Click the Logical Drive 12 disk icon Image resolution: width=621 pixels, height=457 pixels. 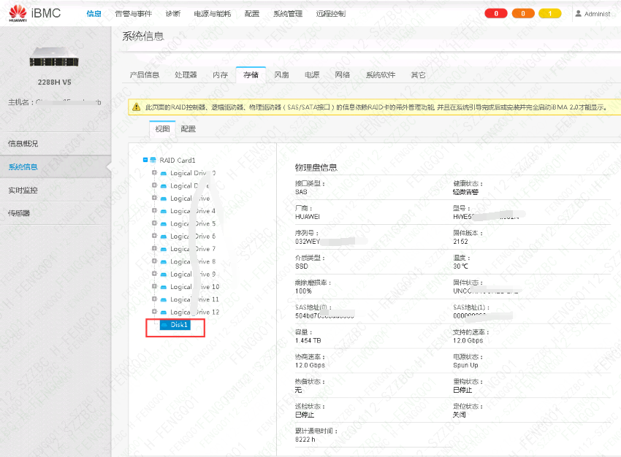click(164, 312)
